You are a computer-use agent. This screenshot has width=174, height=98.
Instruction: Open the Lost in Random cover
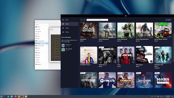pyautogui.click(x=144, y=80)
